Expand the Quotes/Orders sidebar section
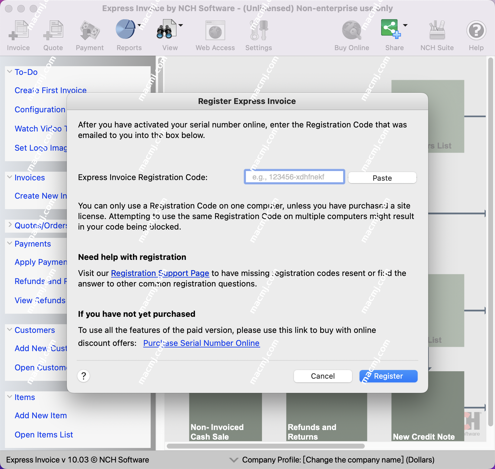The width and height of the screenshot is (495, 469). [10, 225]
